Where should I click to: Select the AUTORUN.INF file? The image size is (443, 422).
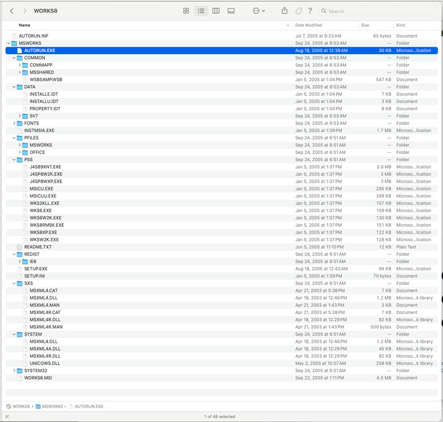[x=221, y=36]
